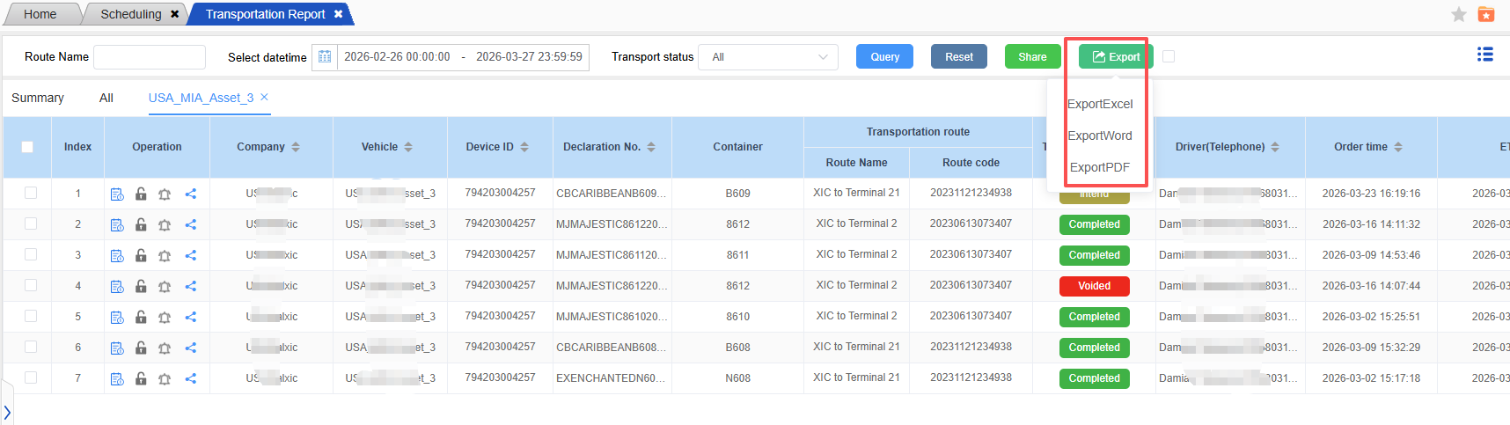Screen dimensions: 1510x425
Task: Switch to the Scheduling tab
Action: (x=130, y=14)
